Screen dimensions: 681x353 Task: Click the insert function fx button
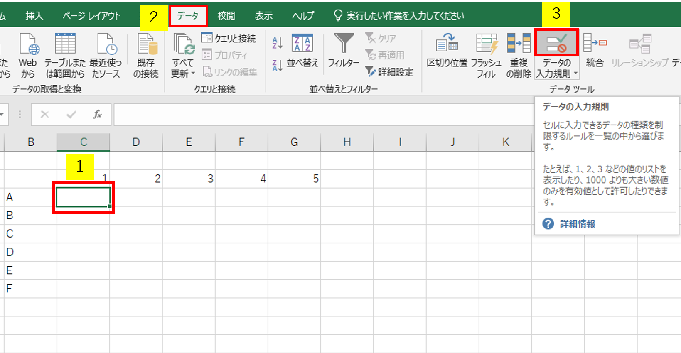(97, 115)
